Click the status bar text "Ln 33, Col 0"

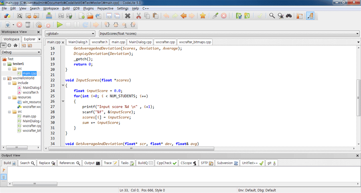click(130, 190)
